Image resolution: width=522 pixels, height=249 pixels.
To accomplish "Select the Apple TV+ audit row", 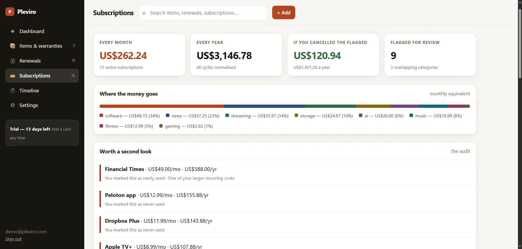I will (x=285, y=244).
